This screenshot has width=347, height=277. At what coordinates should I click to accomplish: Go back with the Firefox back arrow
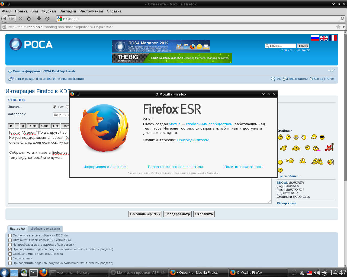pos(5,19)
